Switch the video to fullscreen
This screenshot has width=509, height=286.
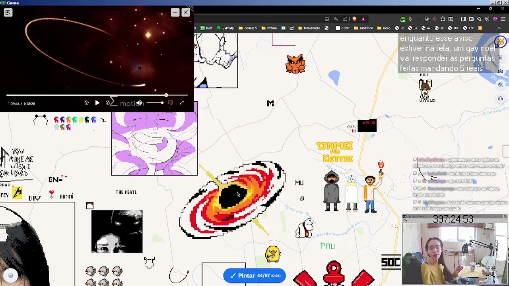[182, 103]
